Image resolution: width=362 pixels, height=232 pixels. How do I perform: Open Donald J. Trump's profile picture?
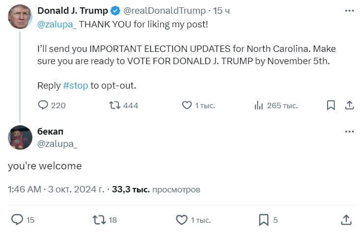tap(20, 17)
